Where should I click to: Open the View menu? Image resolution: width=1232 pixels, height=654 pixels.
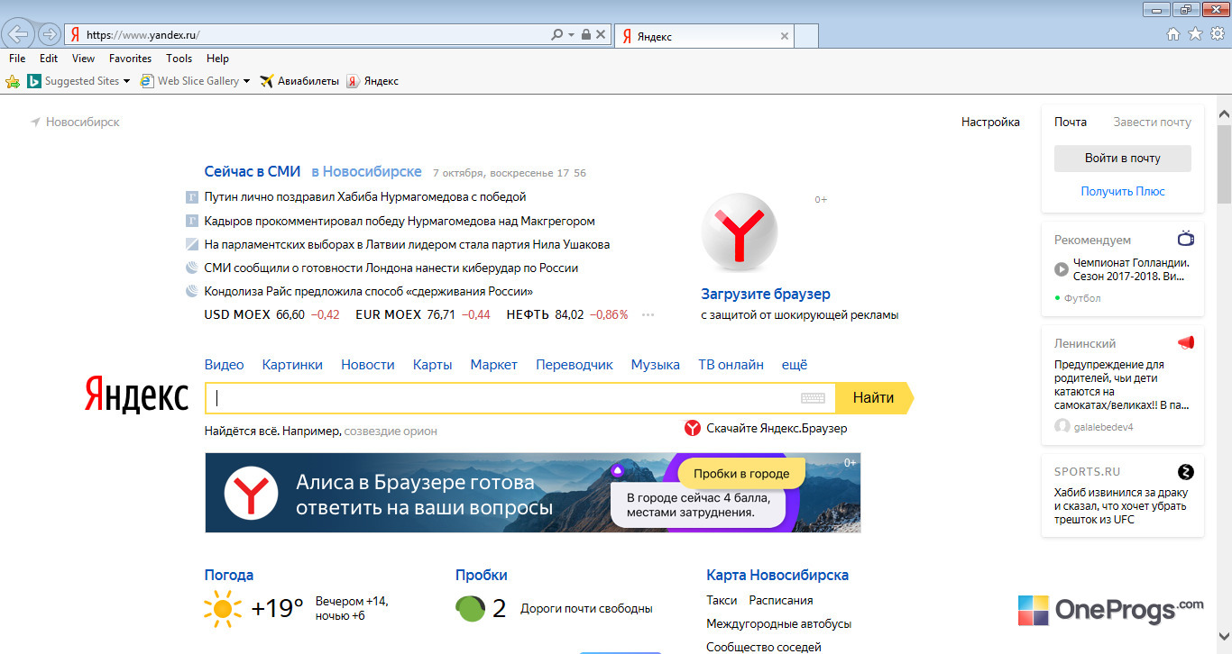pyautogui.click(x=84, y=59)
